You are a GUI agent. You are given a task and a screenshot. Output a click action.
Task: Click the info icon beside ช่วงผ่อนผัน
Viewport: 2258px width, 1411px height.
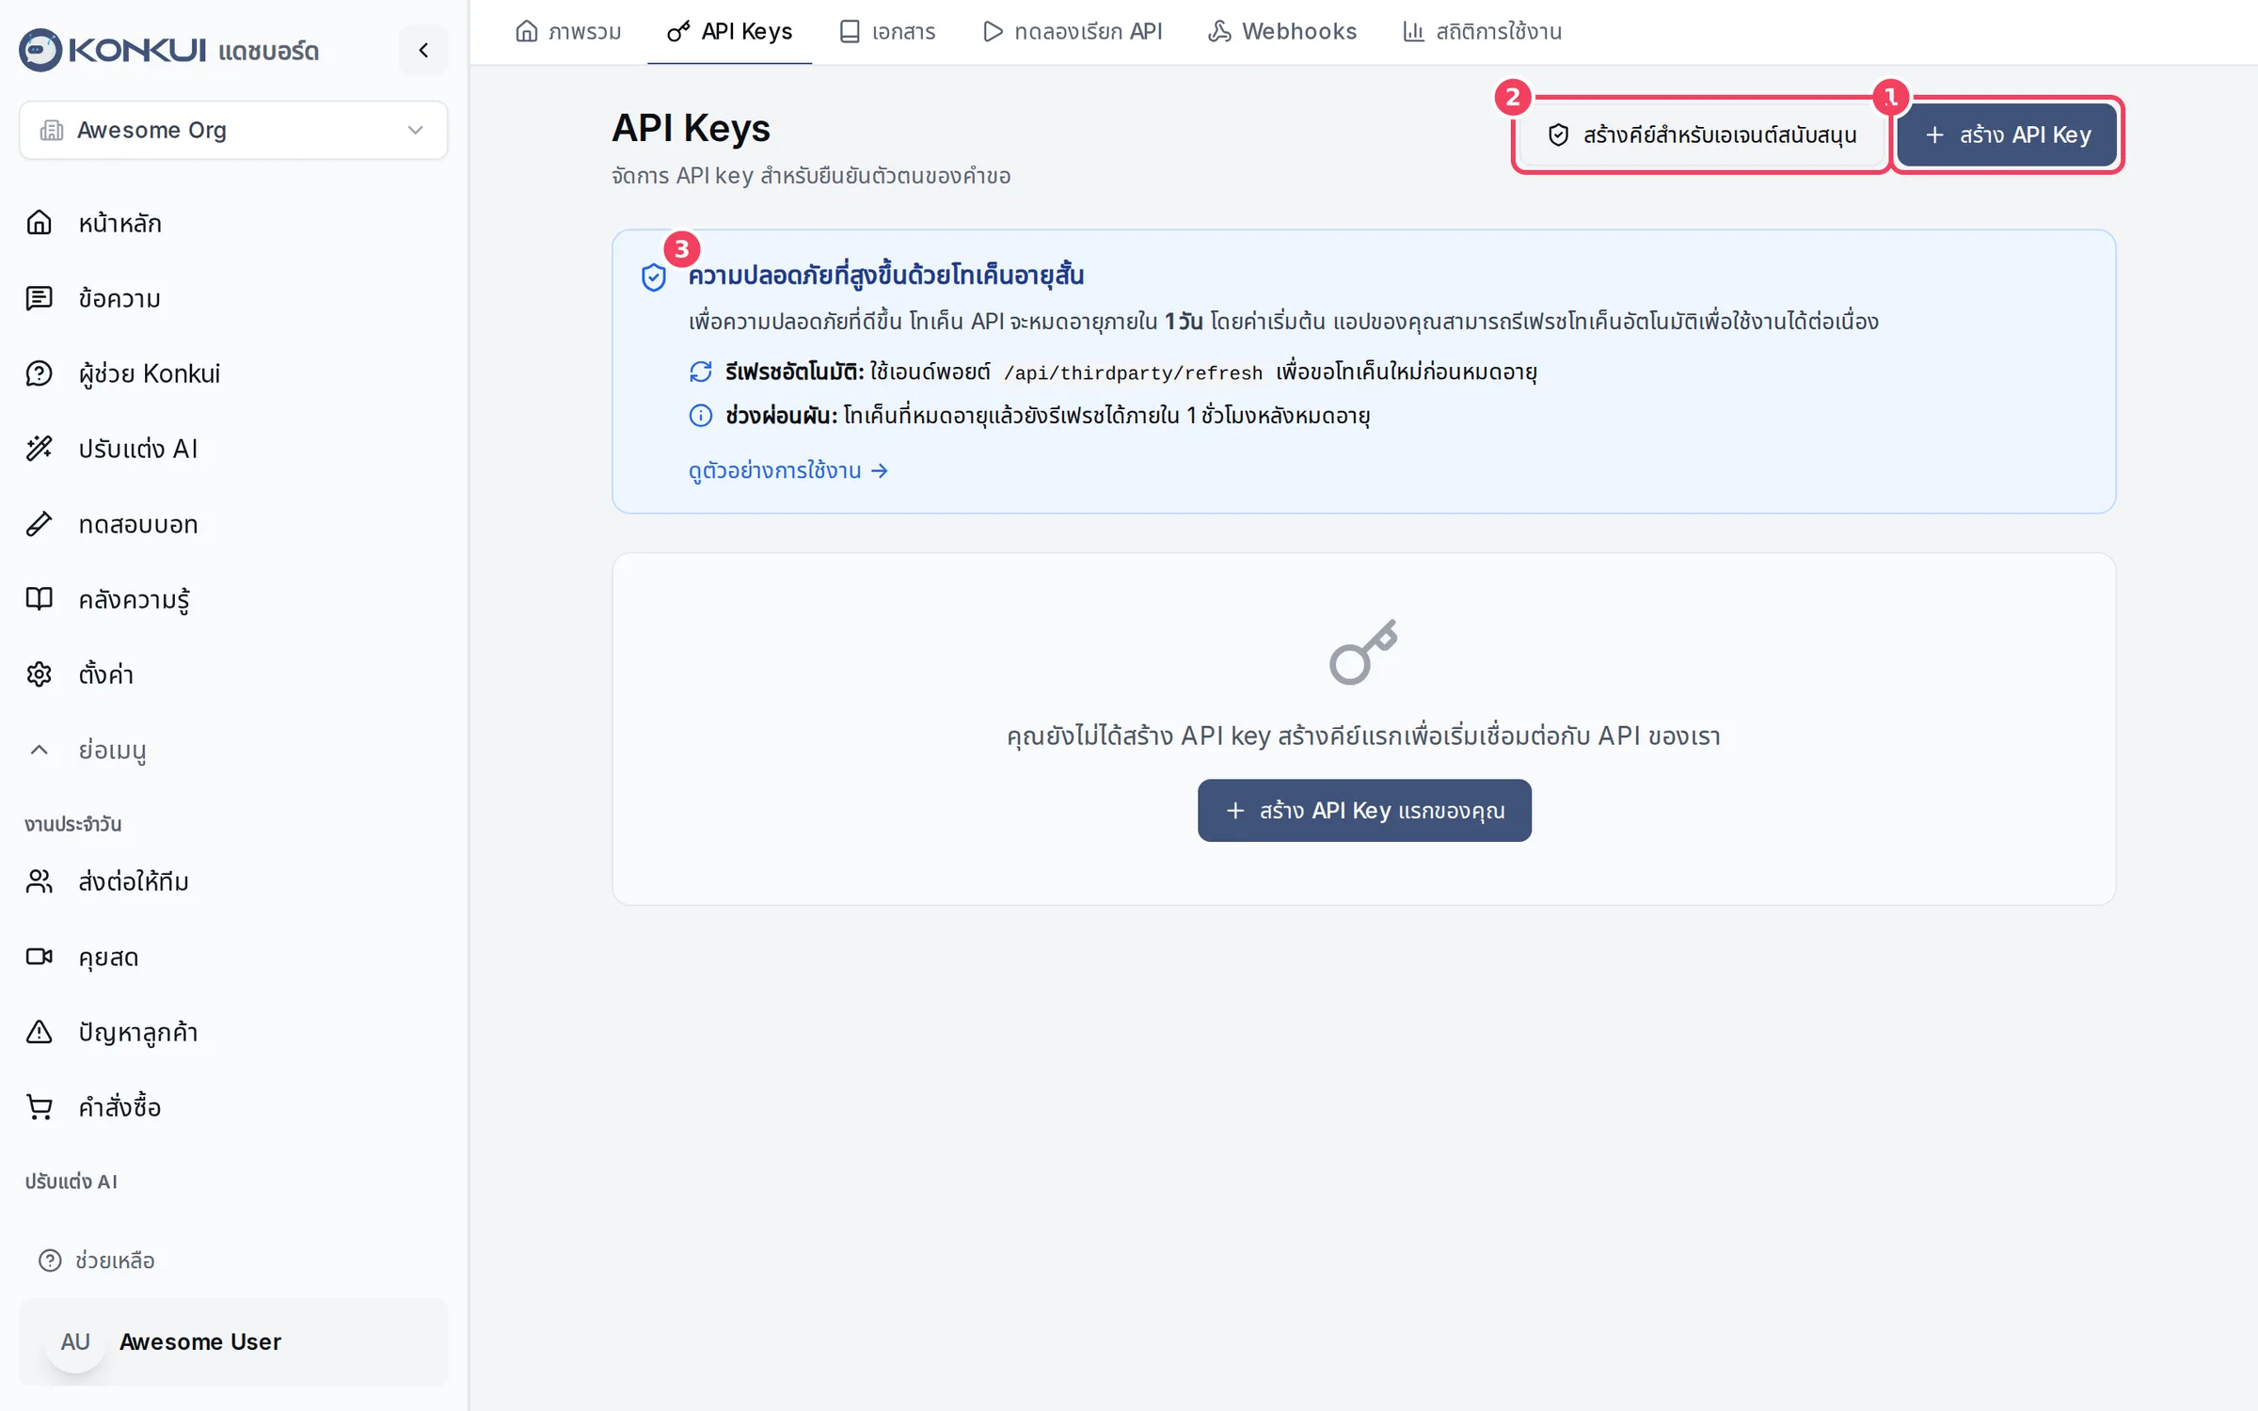coord(701,416)
